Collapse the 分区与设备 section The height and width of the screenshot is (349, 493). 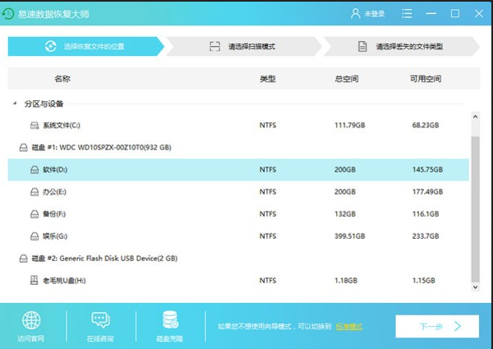point(15,104)
